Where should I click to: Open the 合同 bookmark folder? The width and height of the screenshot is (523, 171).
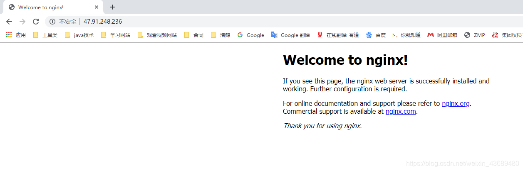coord(193,35)
